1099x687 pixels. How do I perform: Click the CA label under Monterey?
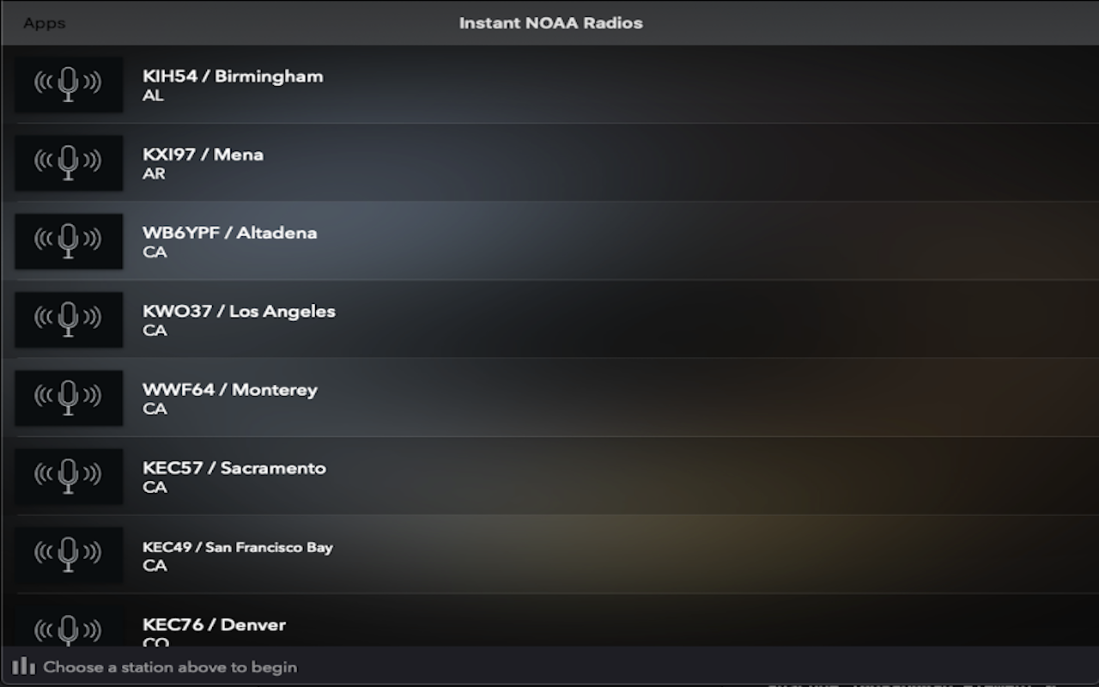point(155,409)
